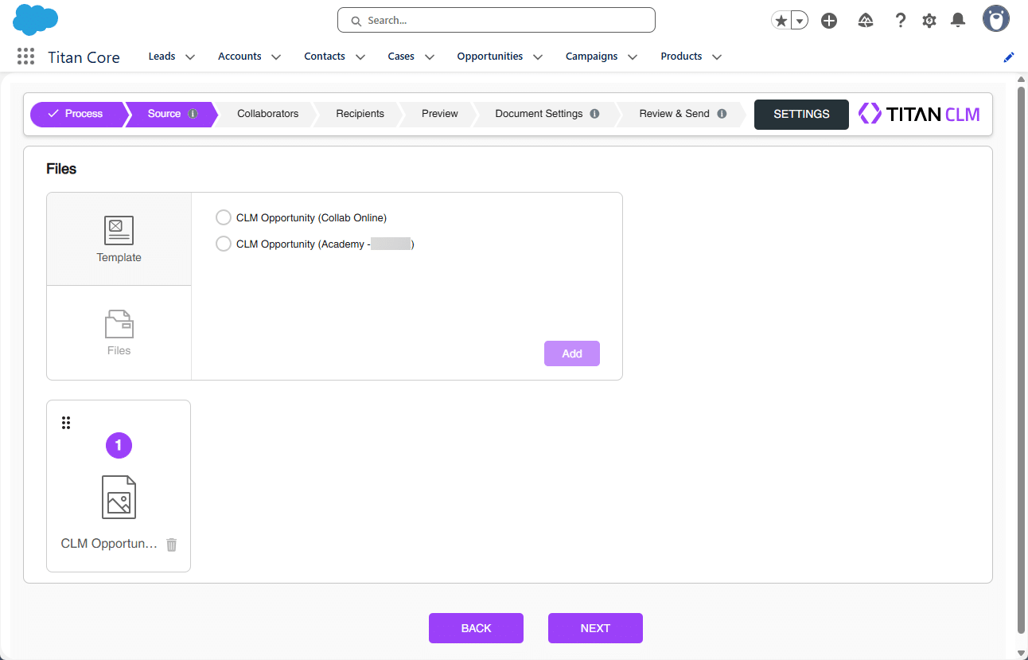Image resolution: width=1028 pixels, height=660 pixels.
Task: Click the Help question mark icon
Action: tap(900, 21)
